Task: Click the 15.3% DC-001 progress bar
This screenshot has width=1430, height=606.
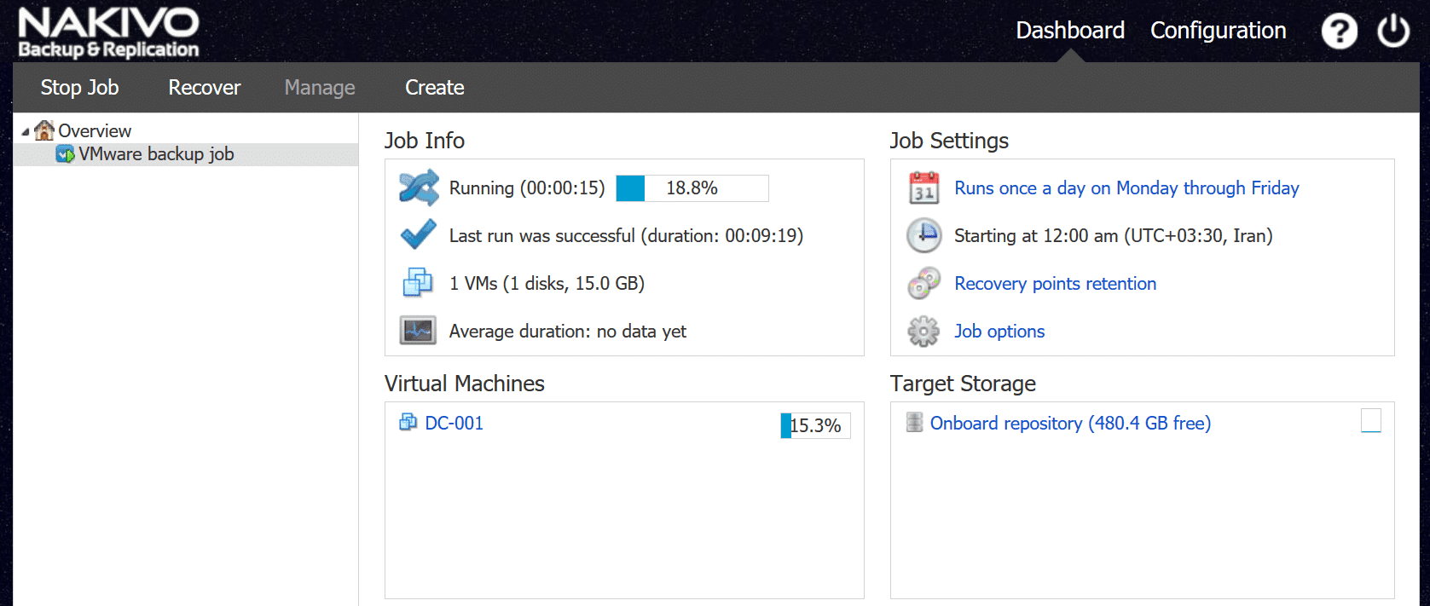Action: pos(815,425)
